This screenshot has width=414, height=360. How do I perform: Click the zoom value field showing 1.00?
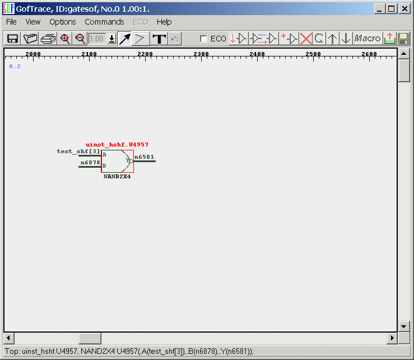(x=97, y=39)
